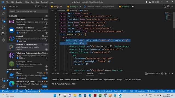The height and width of the screenshot is (98, 175).
Task: Open the gear for Tabnine AI Autocomplete
Action: coord(46,58)
